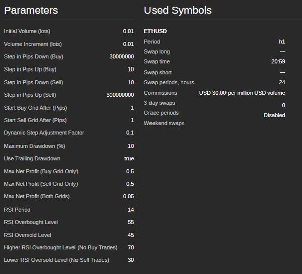Select the Swap periods, hours label
The height and width of the screenshot is (274, 302).
[169, 82]
